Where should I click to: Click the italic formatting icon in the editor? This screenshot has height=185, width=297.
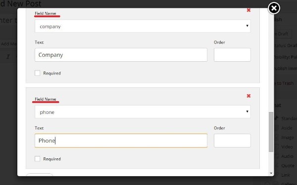(x=8, y=57)
